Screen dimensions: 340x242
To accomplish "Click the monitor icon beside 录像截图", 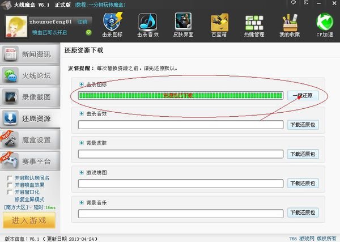I will point(10,97).
